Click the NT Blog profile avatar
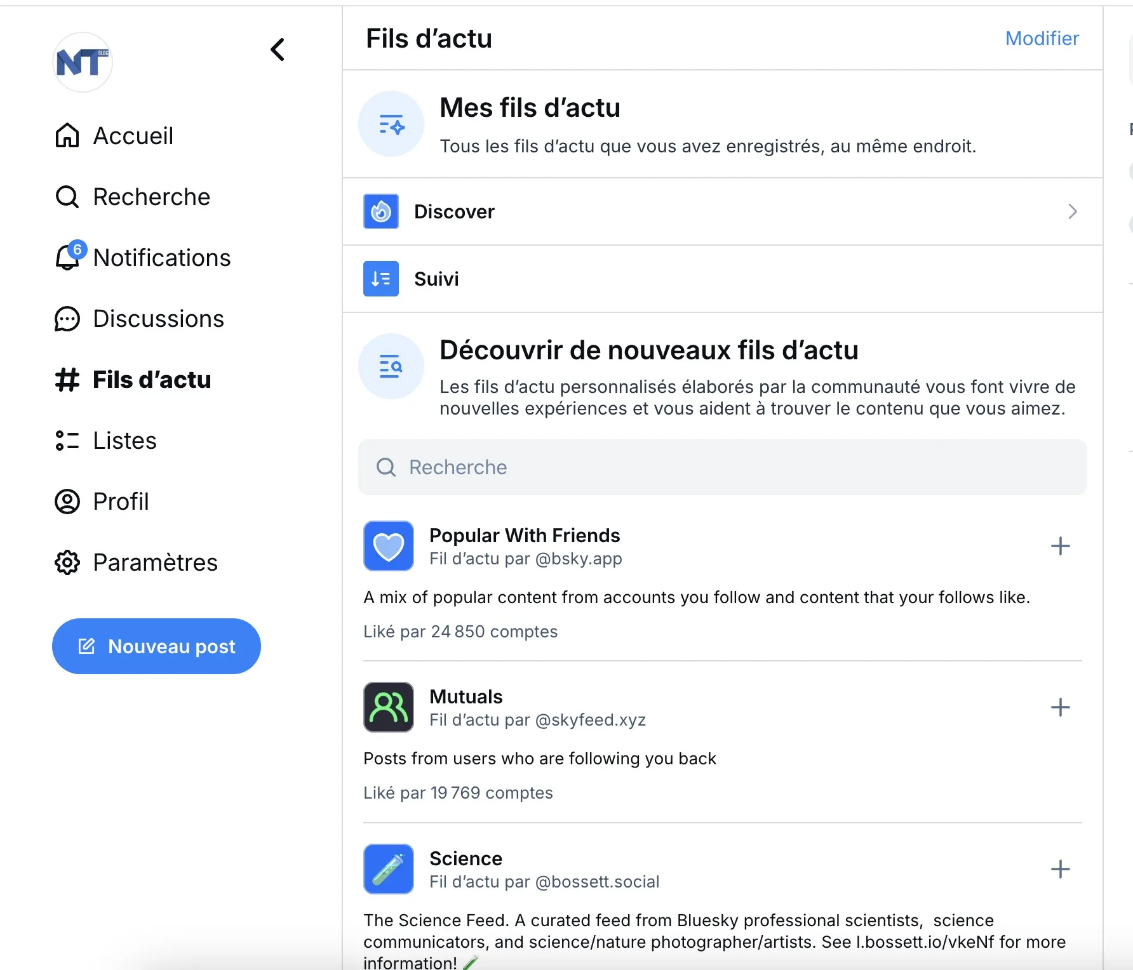The image size is (1133, 970). point(82,62)
